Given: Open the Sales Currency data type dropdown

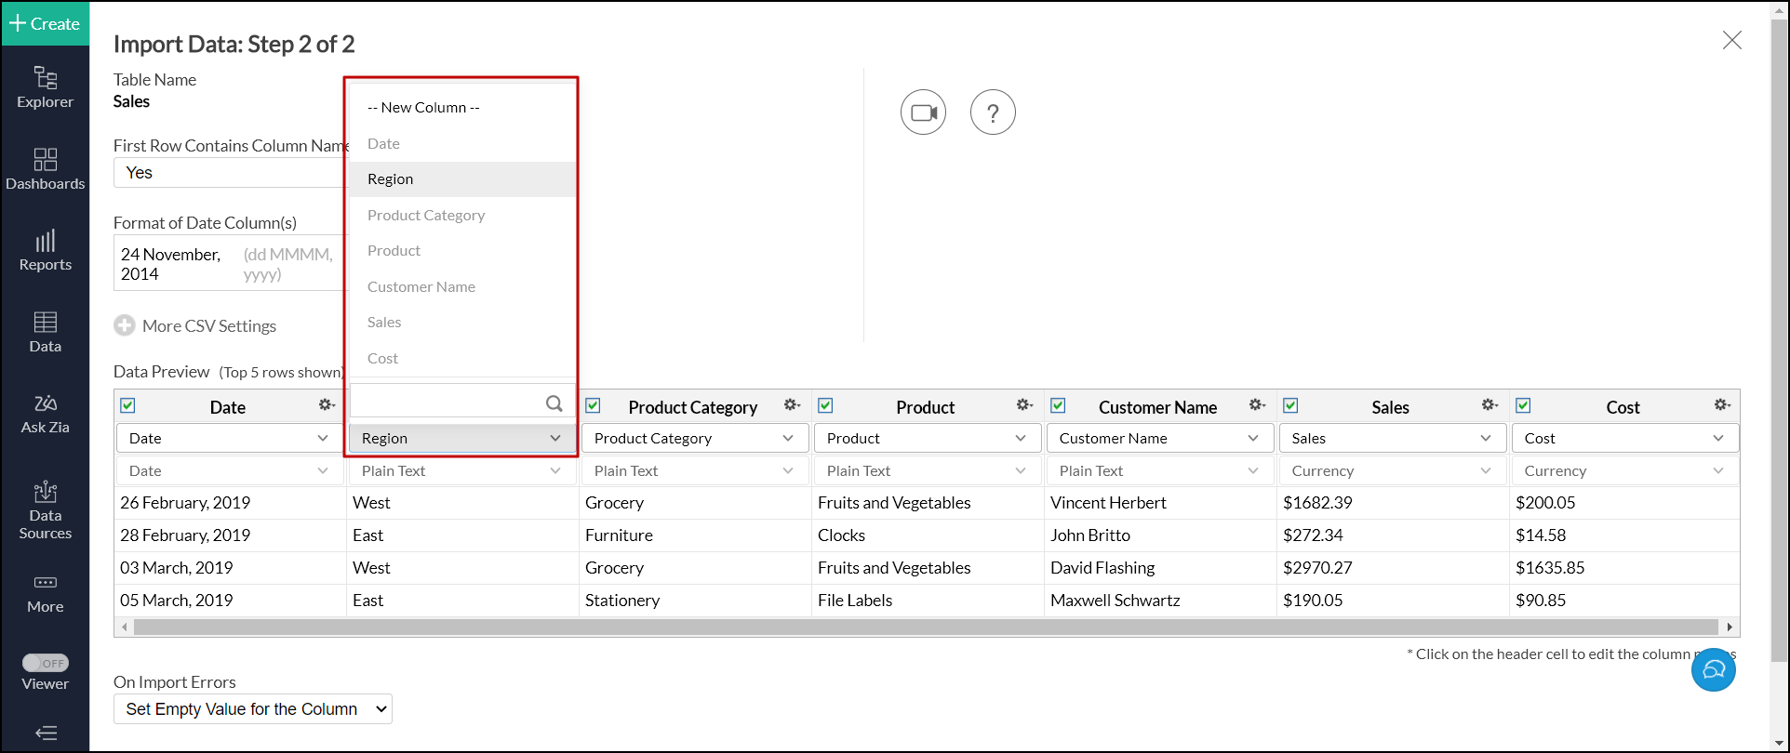Looking at the screenshot, I should coord(1392,470).
